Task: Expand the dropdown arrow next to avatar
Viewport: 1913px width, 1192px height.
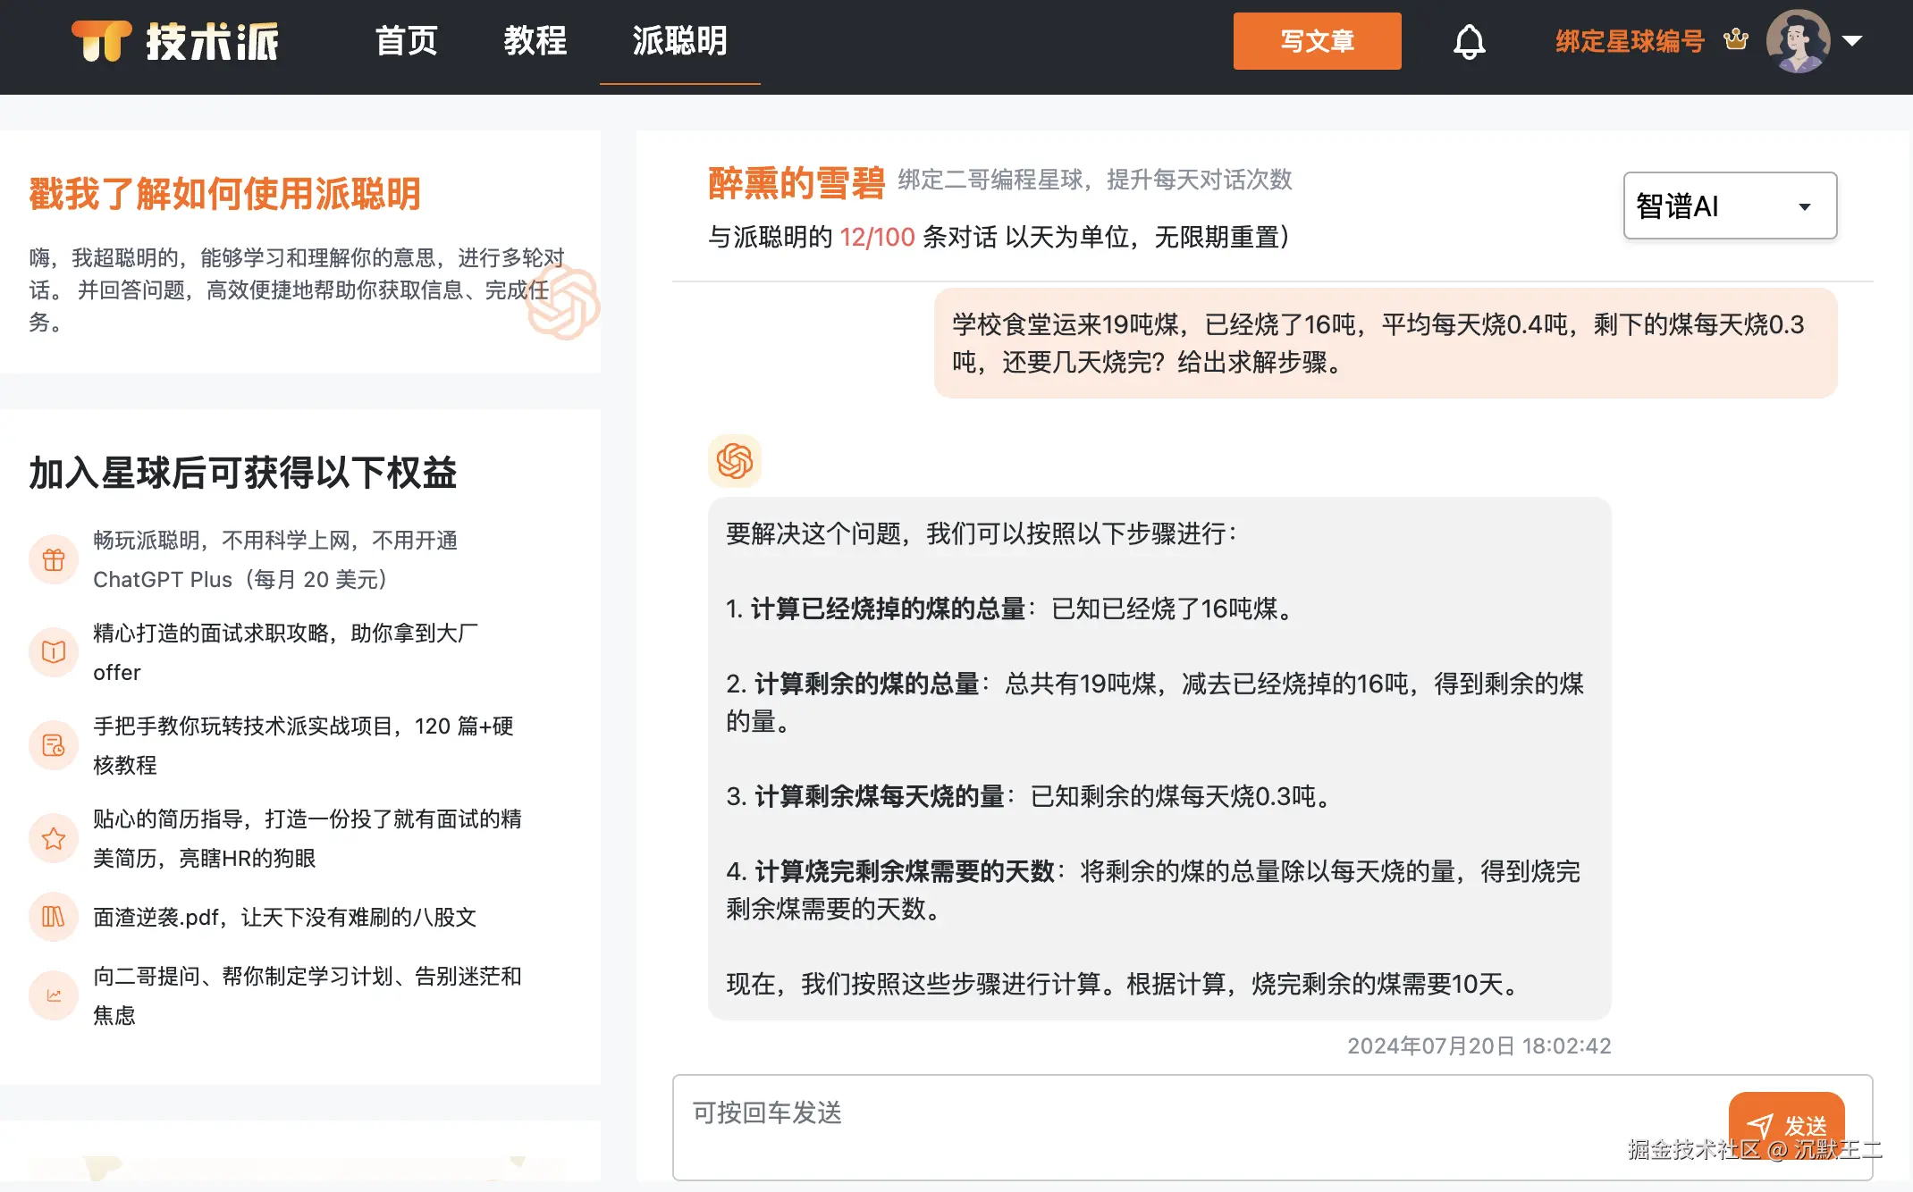Action: pyautogui.click(x=1852, y=40)
